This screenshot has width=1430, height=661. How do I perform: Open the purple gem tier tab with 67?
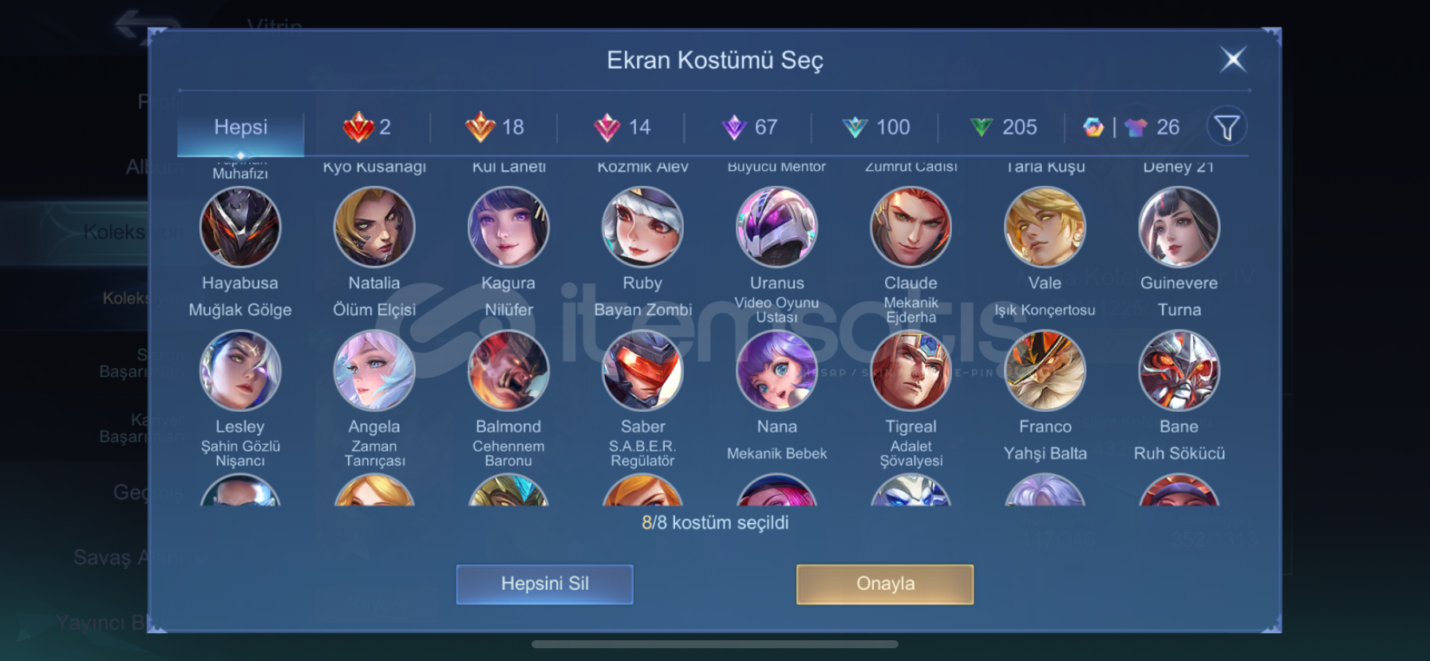(x=749, y=127)
